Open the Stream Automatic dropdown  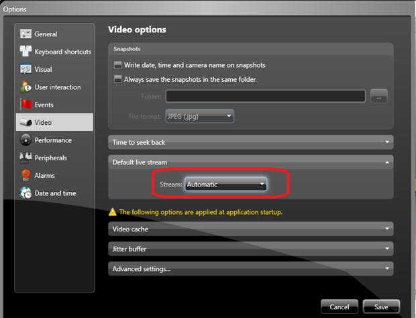[225, 184]
